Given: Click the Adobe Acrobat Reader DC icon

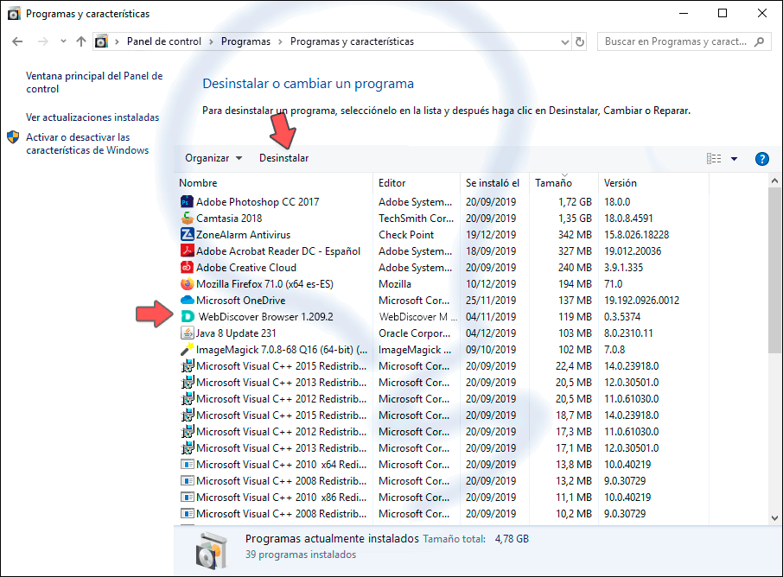Looking at the screenshot, I should 187,251.
